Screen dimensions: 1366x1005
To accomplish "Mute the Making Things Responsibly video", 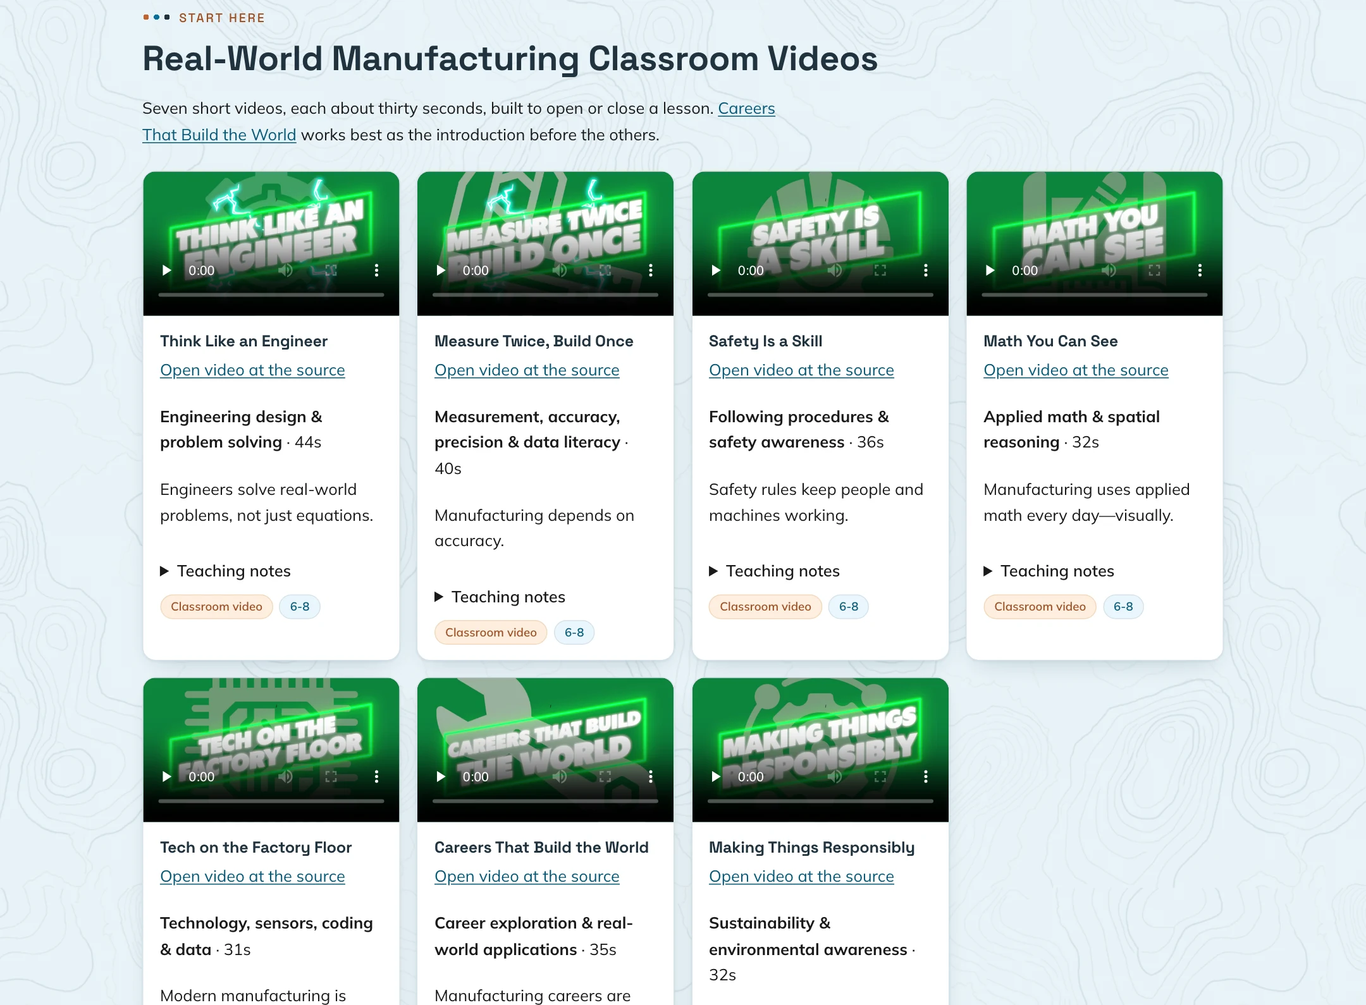I will click(835, 776).
